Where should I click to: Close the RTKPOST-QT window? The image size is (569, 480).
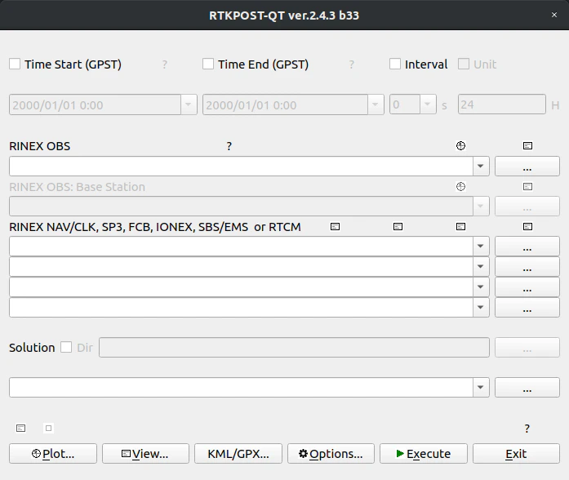tap(554, 15)
